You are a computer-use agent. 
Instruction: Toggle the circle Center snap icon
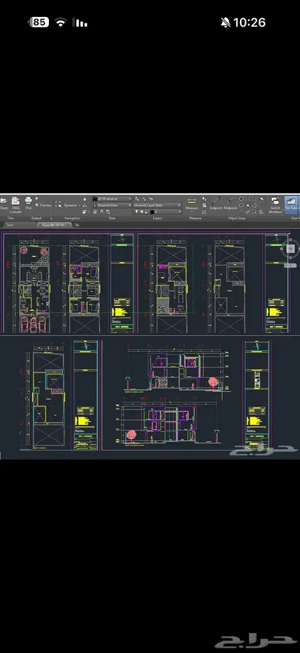click(x=241, y=199)
